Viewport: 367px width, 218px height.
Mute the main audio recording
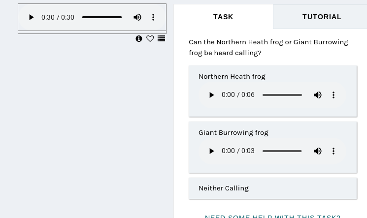tap(137, 17)
